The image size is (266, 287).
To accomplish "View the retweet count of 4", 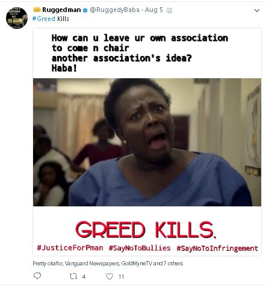I will click(84, 277).
